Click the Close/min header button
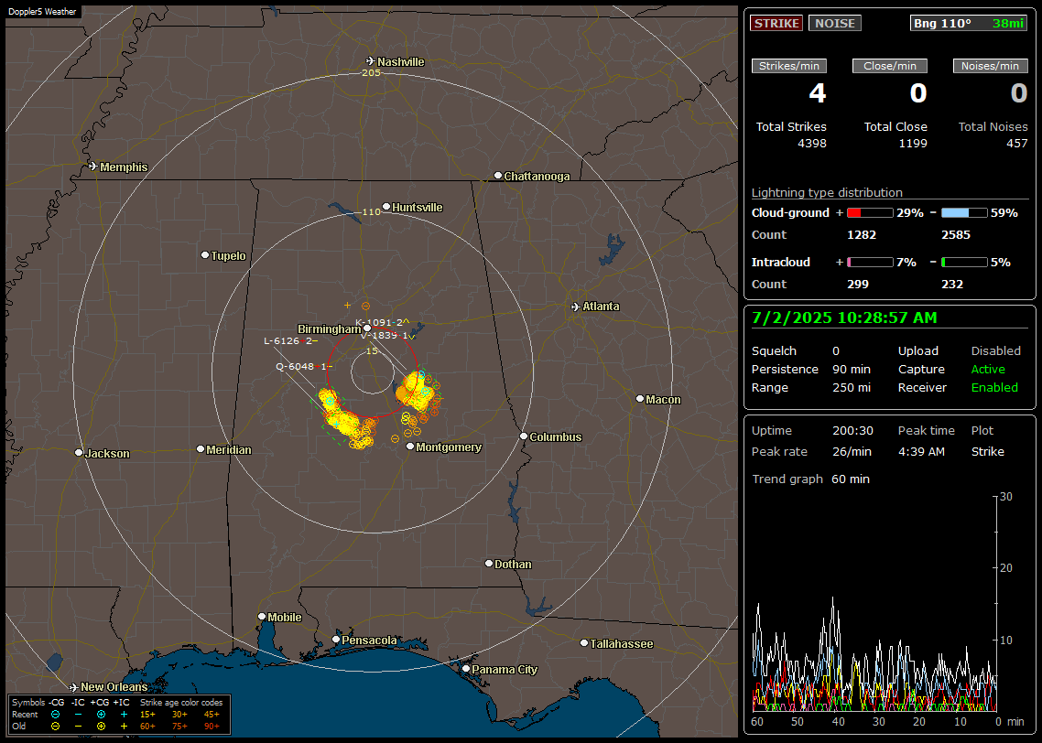This screenshot has width=1042, height=743. [890, 66]
